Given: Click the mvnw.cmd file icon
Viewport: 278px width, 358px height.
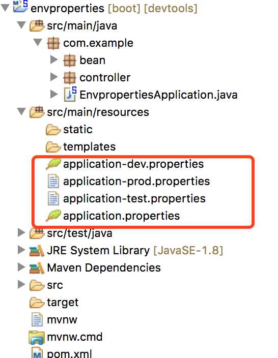Looking at the screenshot, I should click(37, 337).
